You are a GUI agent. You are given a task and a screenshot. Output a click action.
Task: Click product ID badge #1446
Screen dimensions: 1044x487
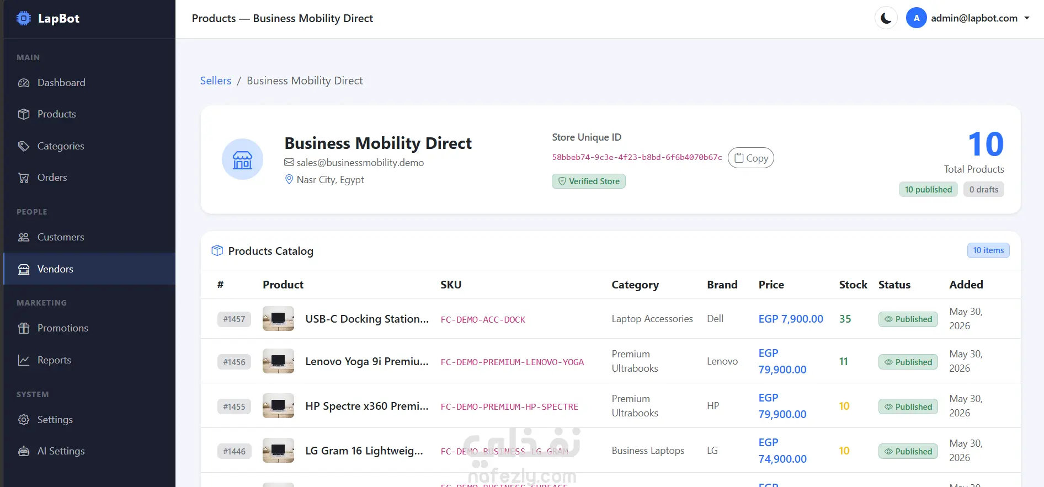click(x=234, y=452)
